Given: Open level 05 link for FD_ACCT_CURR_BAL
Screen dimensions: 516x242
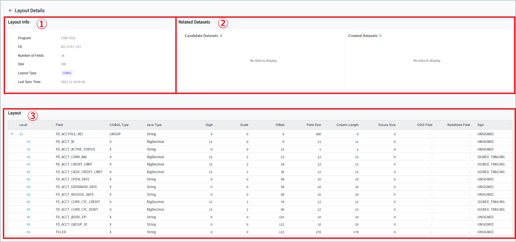Looking at the screenshot, I should click(29, 157).
